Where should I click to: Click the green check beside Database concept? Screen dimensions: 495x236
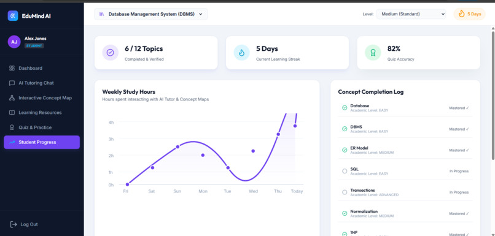tap(345, 108)
